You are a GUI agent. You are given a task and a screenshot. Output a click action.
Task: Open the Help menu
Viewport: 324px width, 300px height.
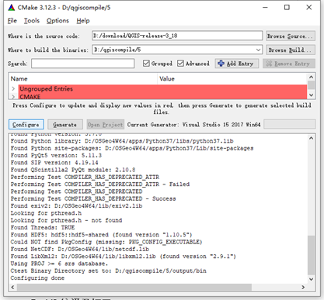coord(83,21)
